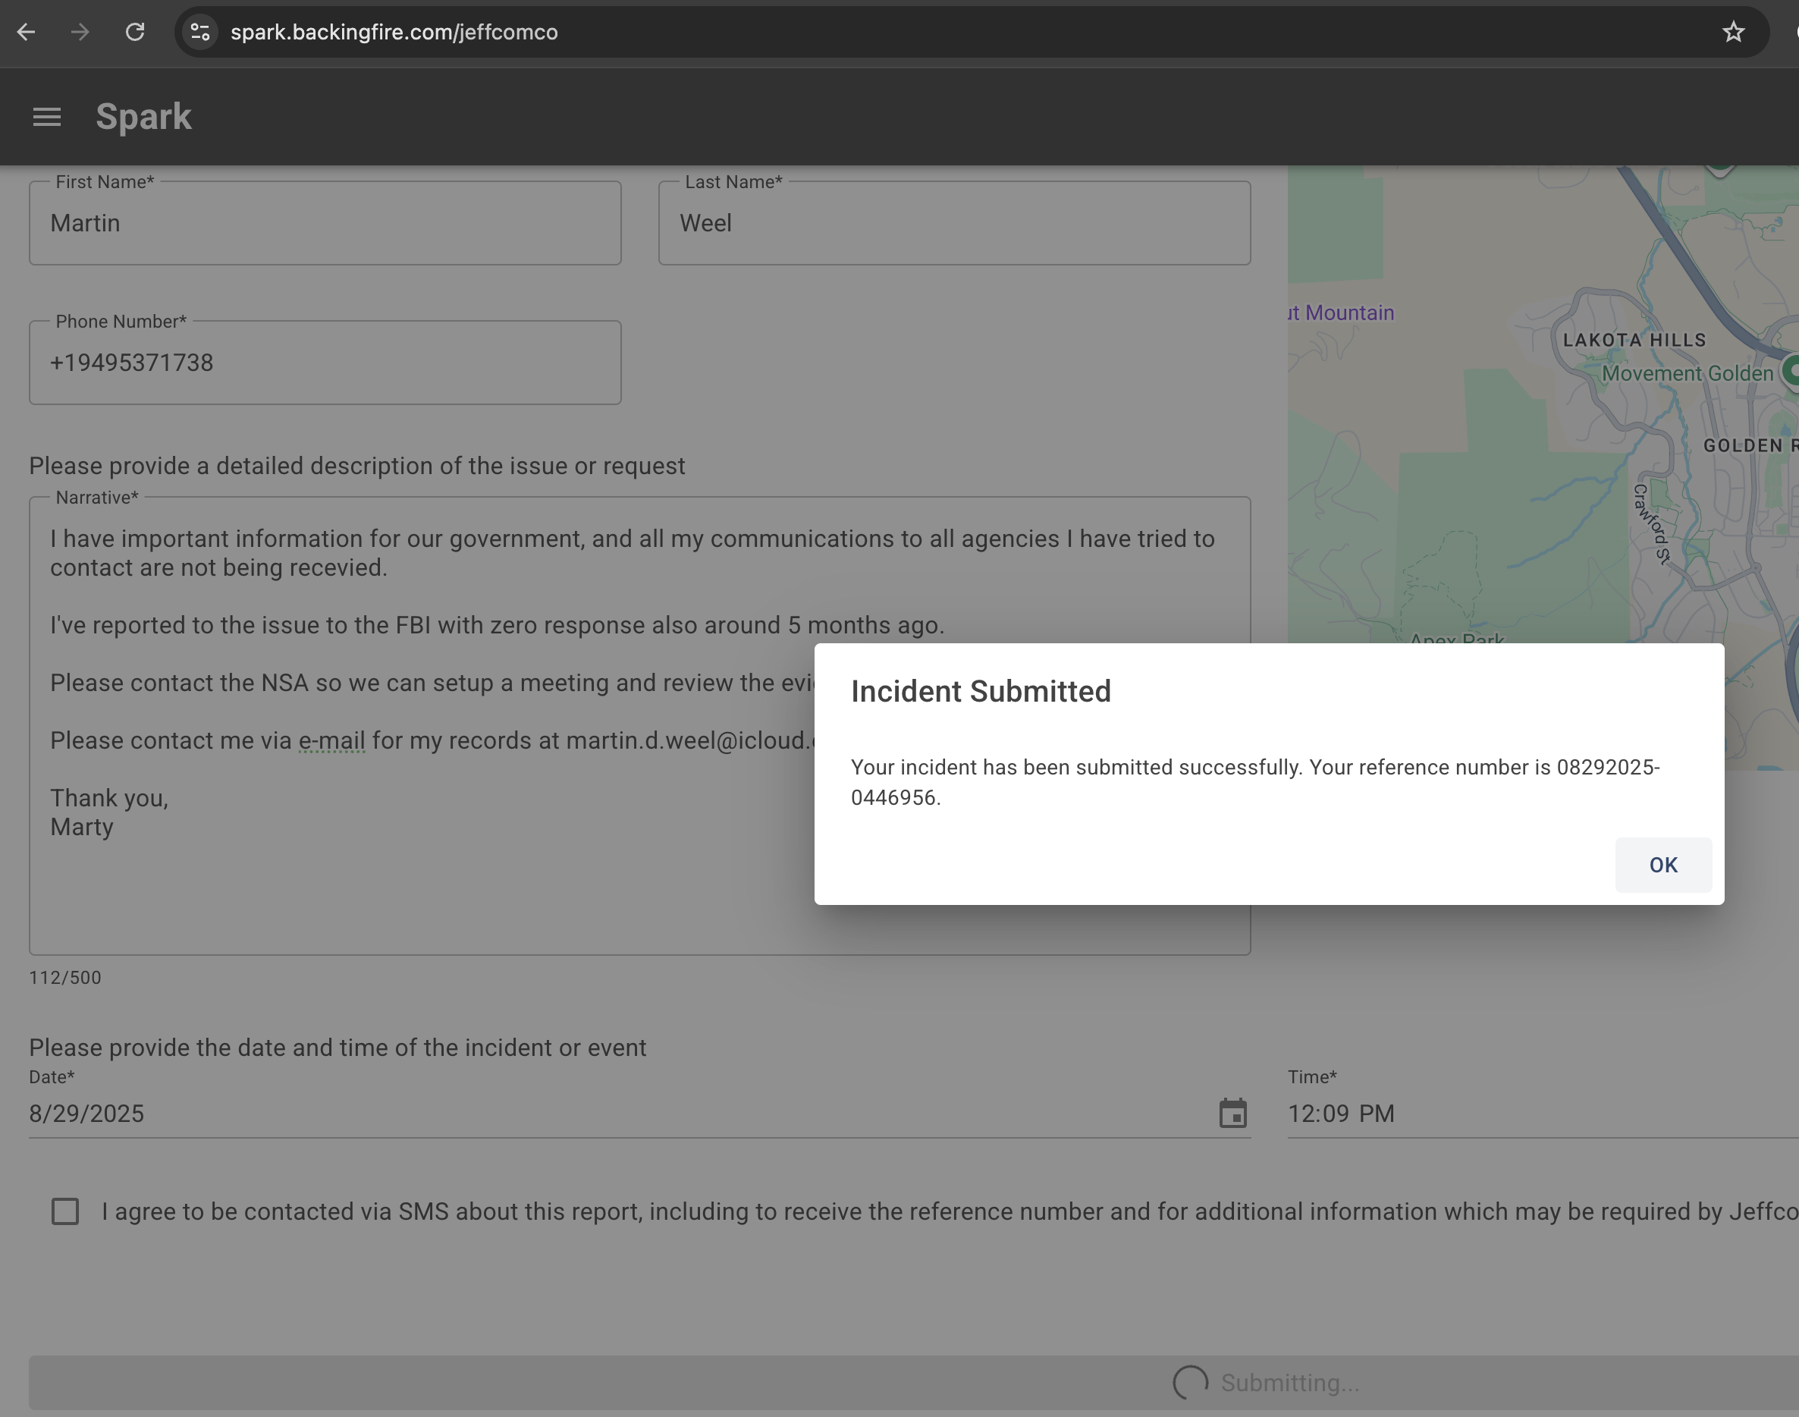Open the calendar date picker icon
1799x1417 pixels.
coord(1232,1114)
